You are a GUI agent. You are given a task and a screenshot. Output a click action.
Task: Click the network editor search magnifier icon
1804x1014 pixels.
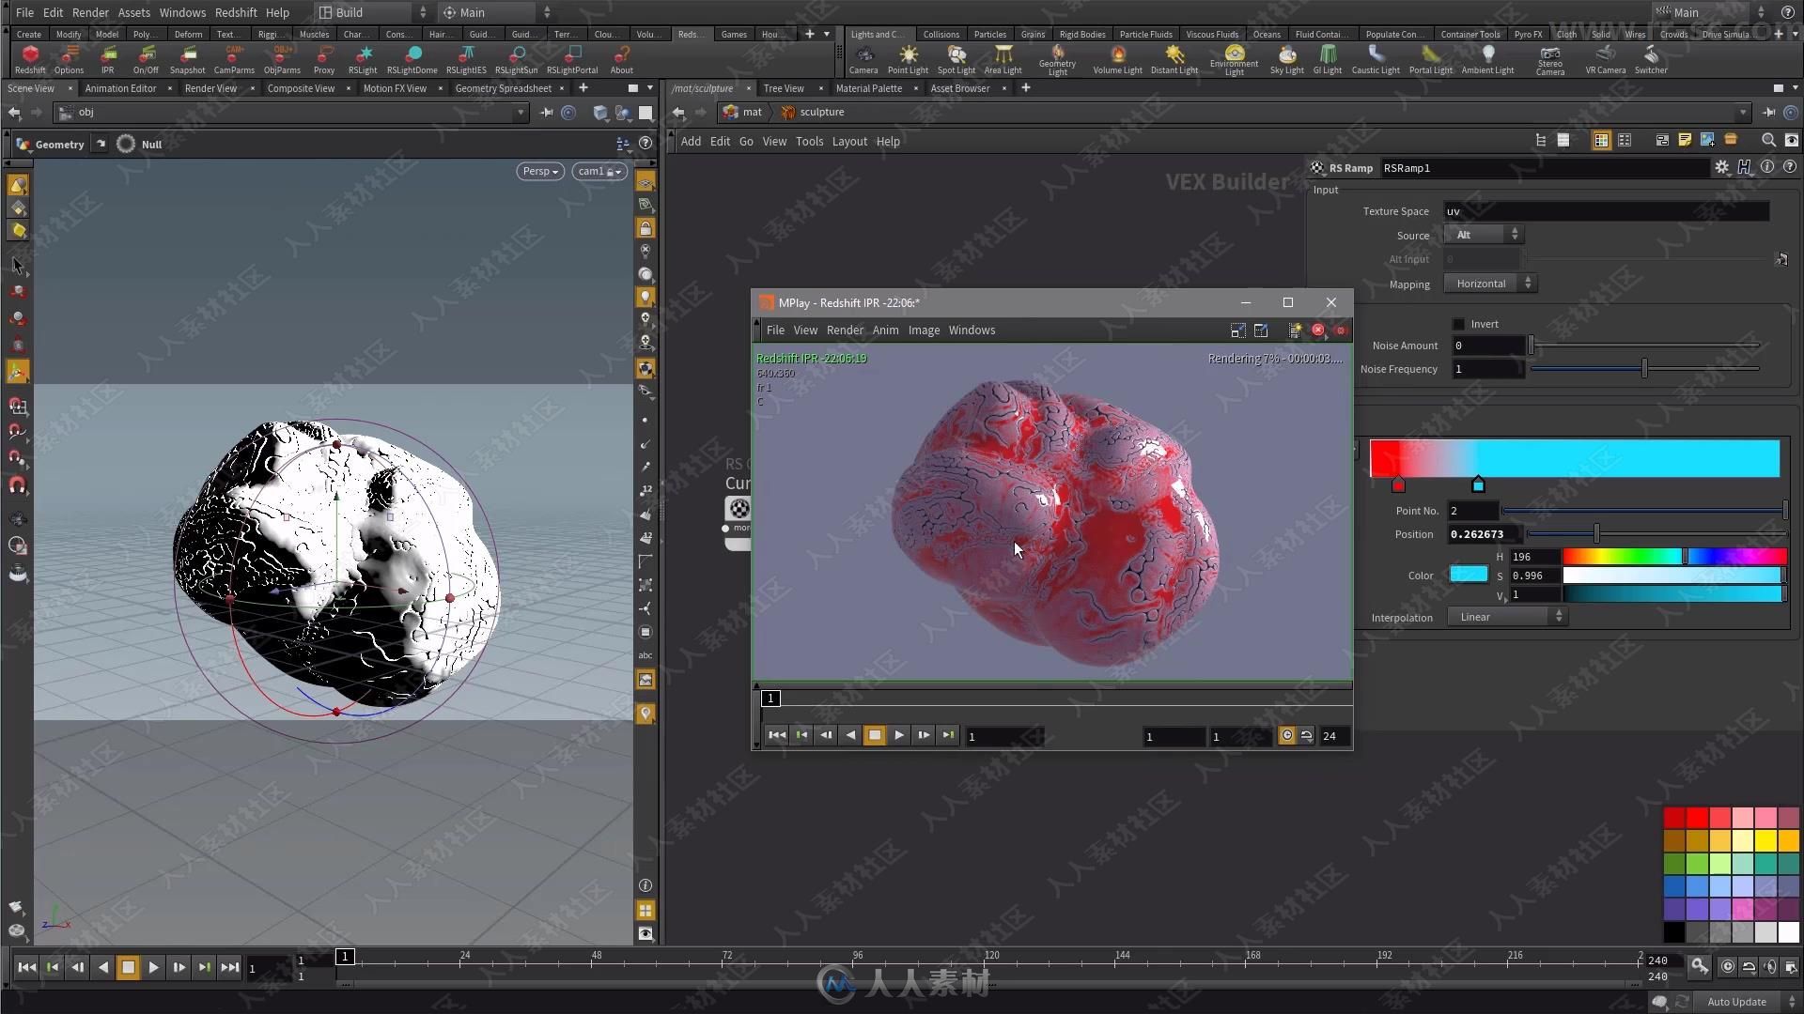click(1768, 141)
